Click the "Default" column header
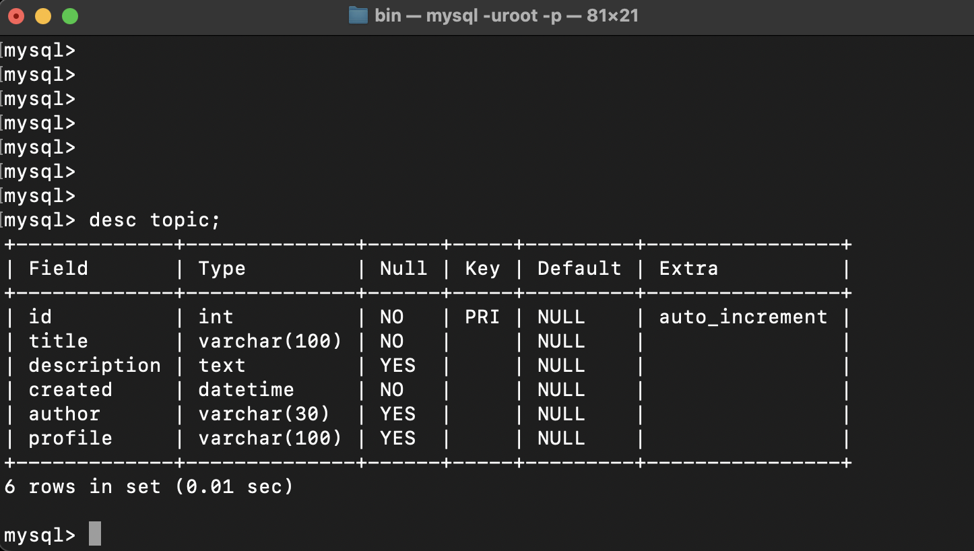Image resolution: width=974 pixels, height=551 pixels. pos(579,269)
